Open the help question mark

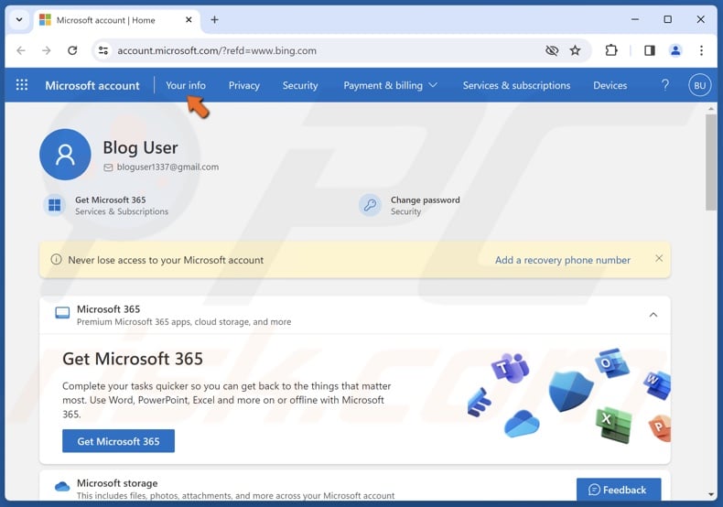665,85
